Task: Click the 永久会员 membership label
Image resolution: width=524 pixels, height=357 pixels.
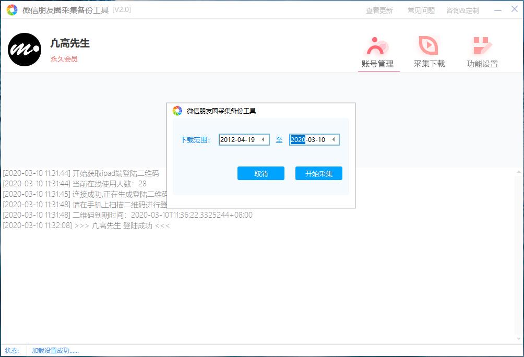Action: [x=64, y=59]
